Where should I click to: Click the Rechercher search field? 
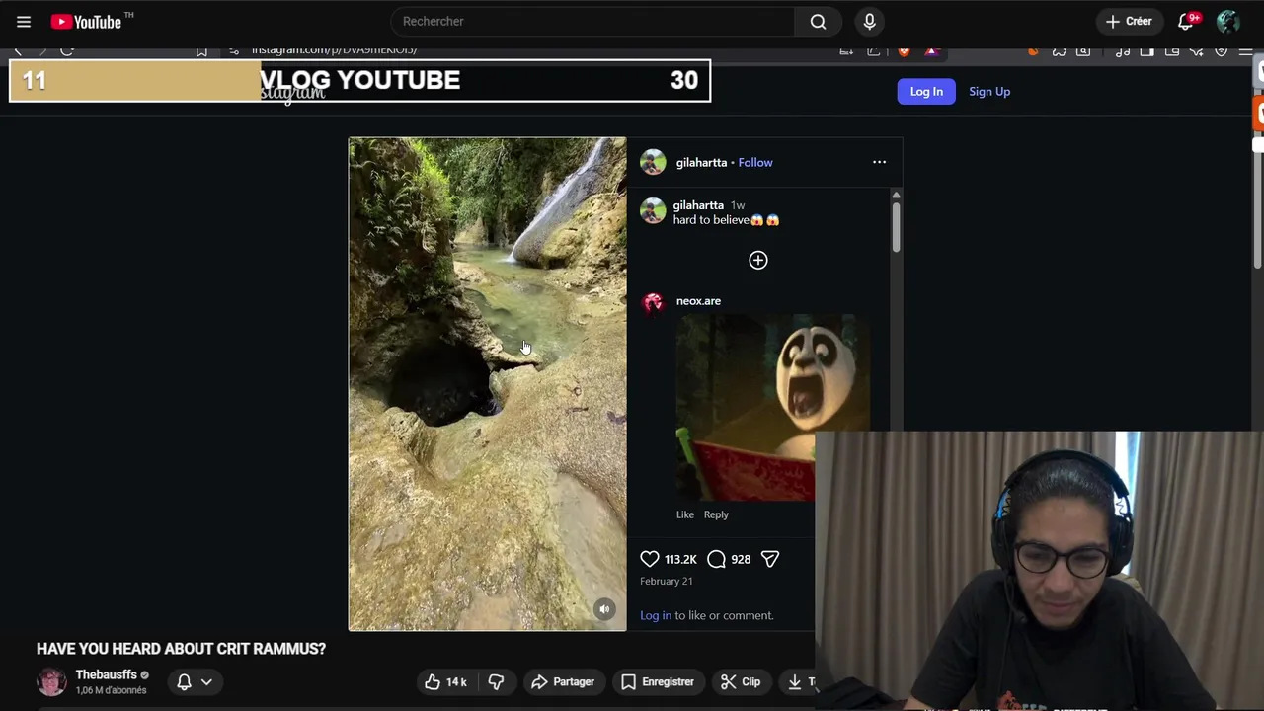tap(592, 21)
